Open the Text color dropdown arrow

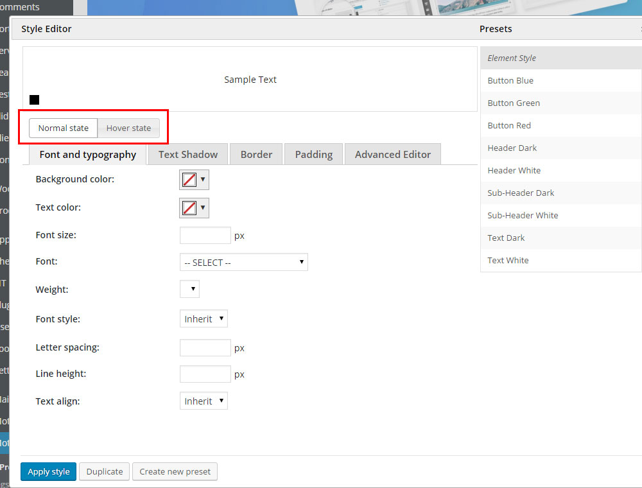(x=203, y=207)
